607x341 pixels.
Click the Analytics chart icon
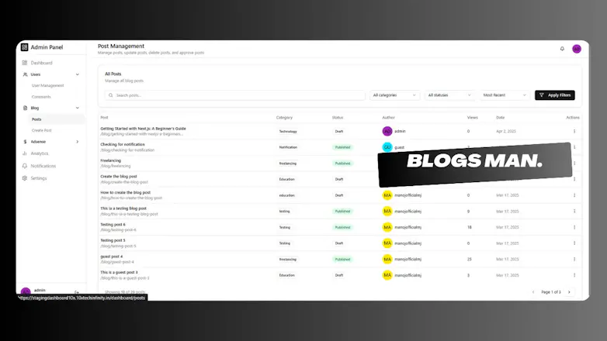pyautogui.click(x=25, y=153)
